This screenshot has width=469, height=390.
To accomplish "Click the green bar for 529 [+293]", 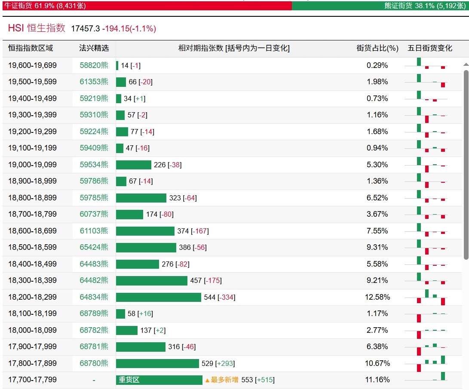I will (x=157, y=364).
